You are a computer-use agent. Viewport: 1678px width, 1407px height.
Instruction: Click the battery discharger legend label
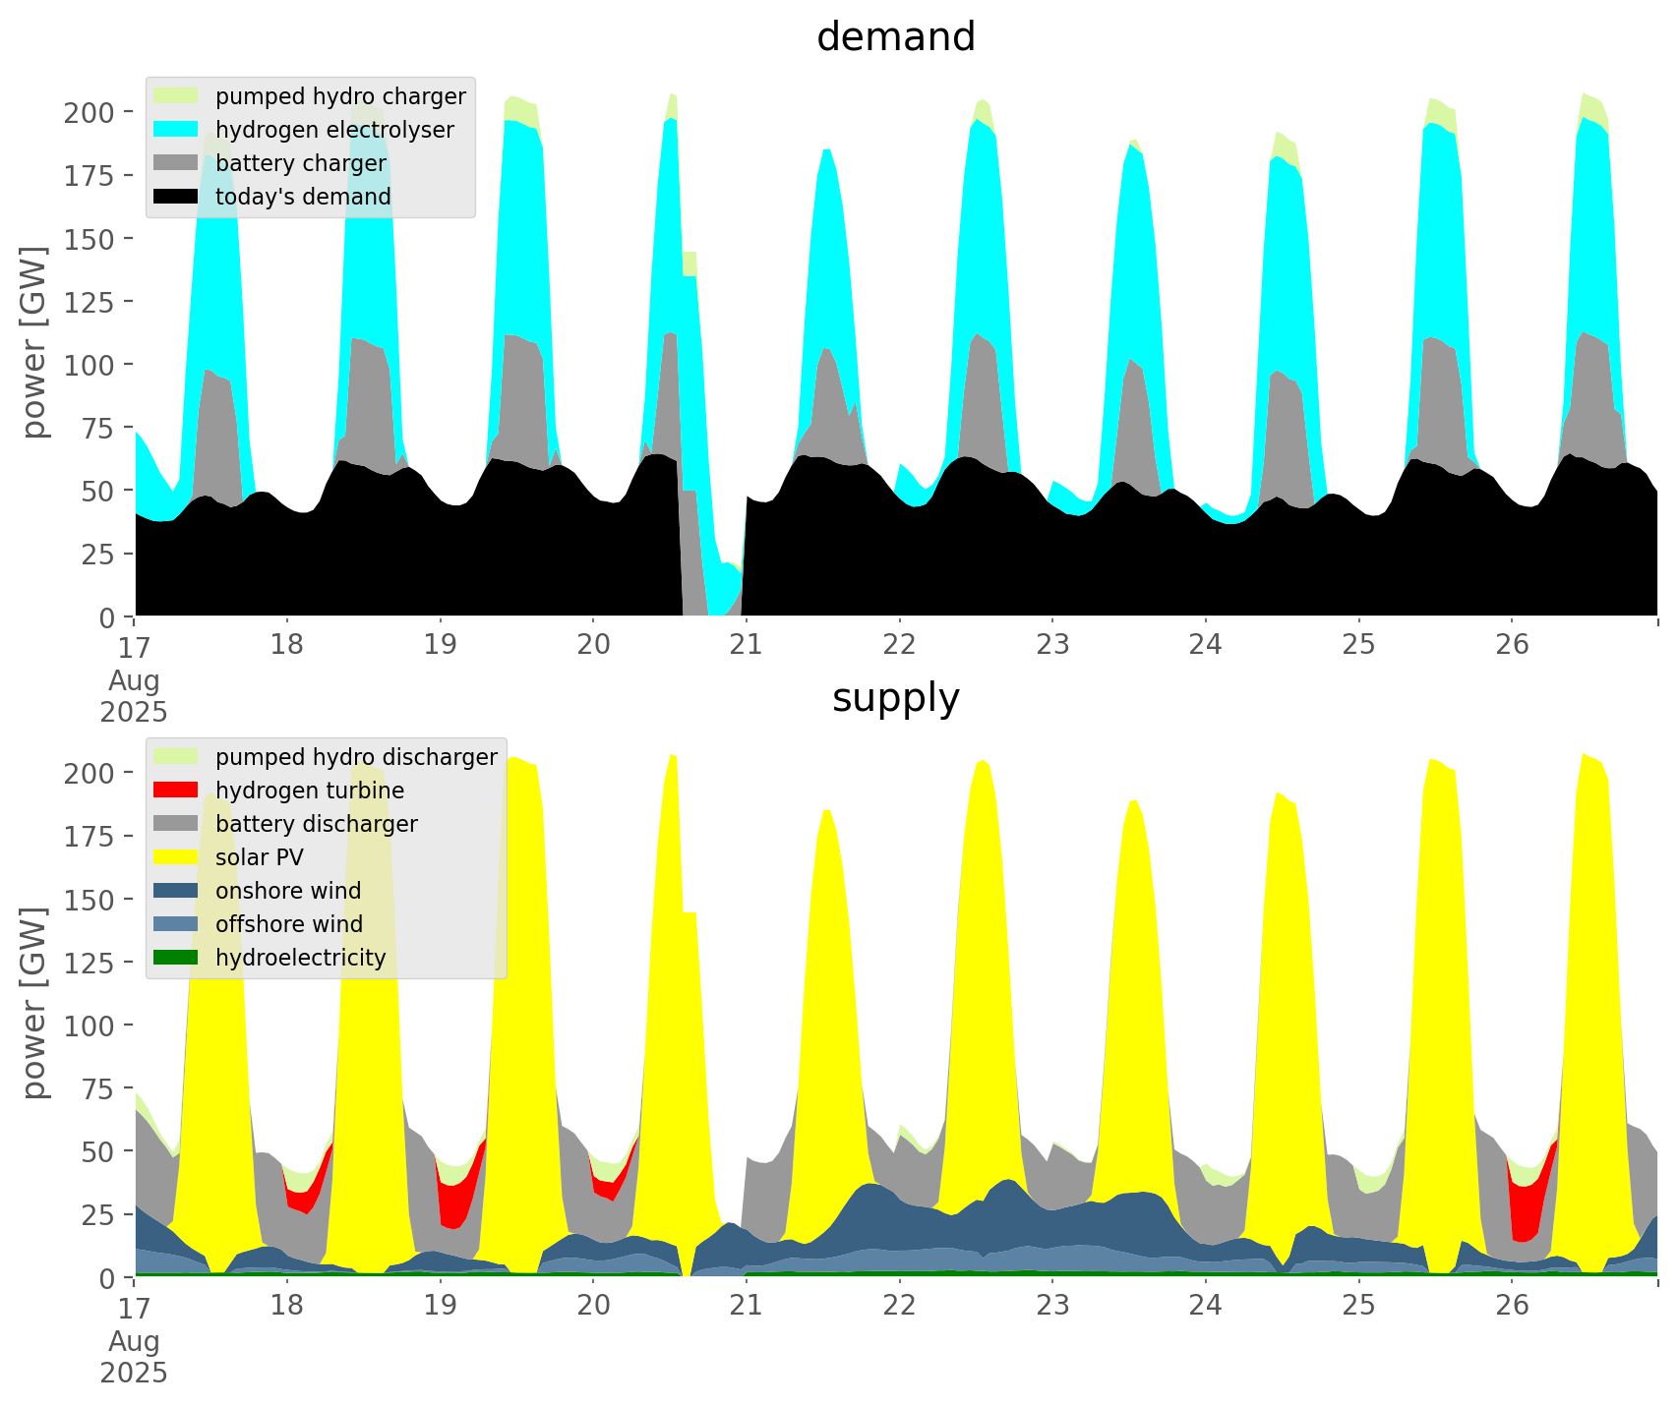click(x=316, y=824)
